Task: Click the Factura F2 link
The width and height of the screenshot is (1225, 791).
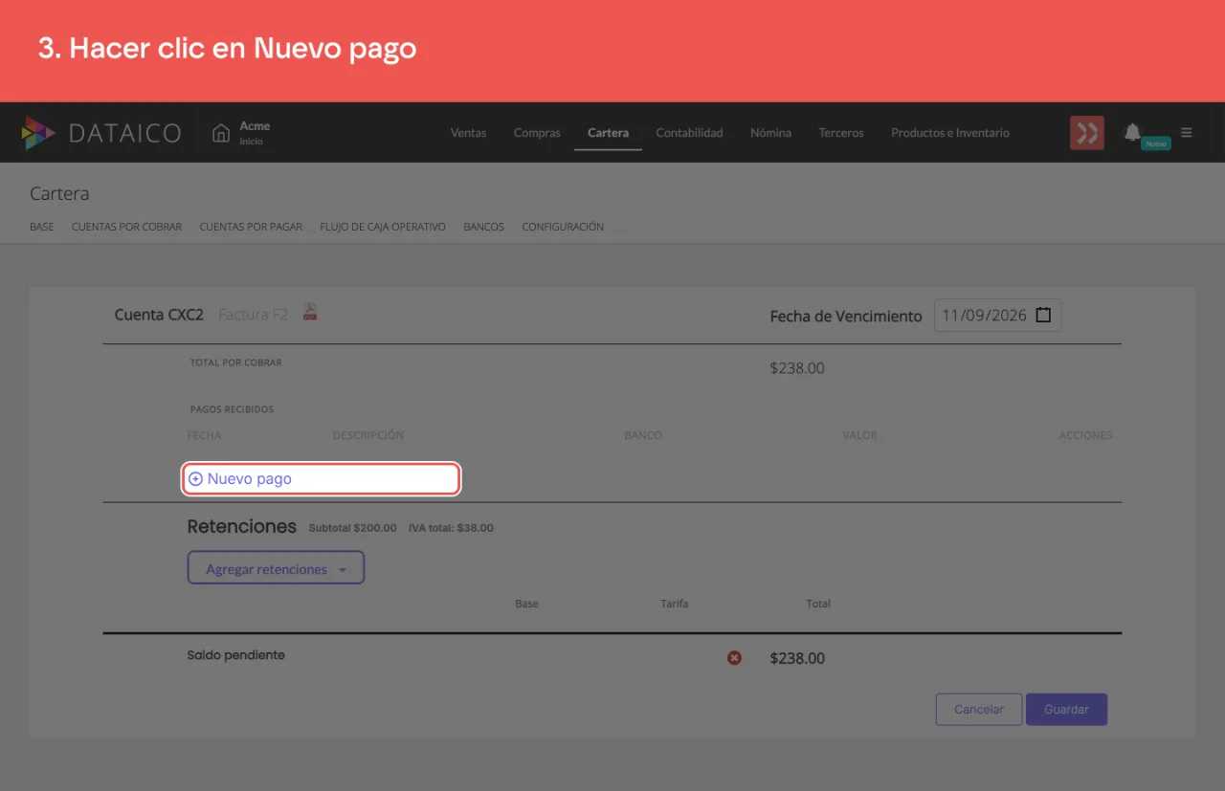Action: click(x=253, y=315)
